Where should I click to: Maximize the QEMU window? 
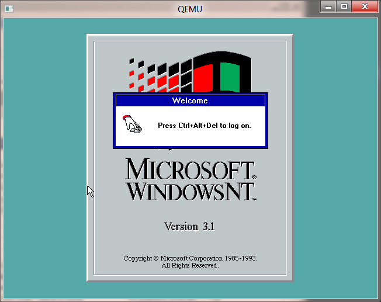[x=344, y=6]
